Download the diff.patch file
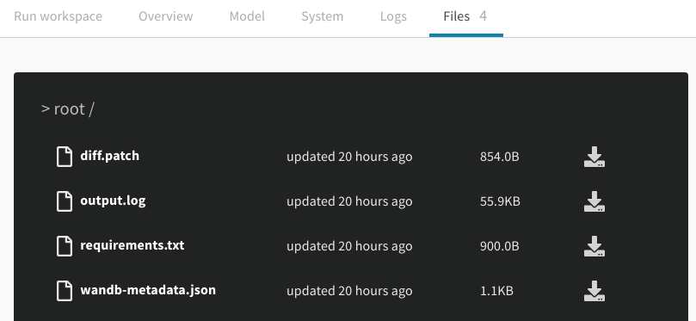Screen dimensions: 696x321 pyautogui.click(x=594, y=157)
